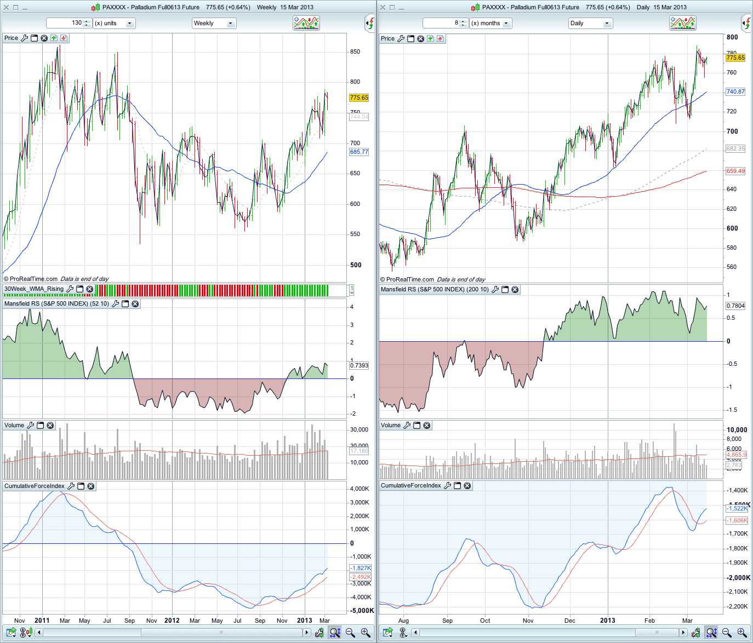Expand the (x) months units dropdown
The height and width of the screenshot is (643, 753).
tap(490, 24)
